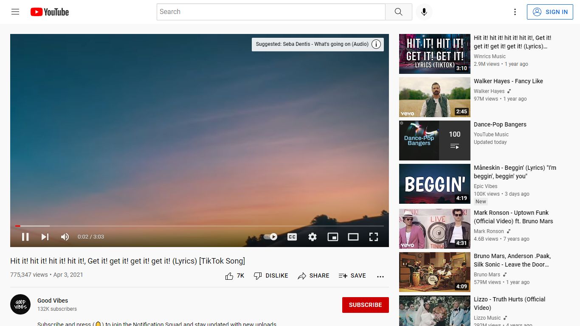Click the 775,347 views count text
The height and width of the screenshot is (326, 580).
pyautogui.click(x=29, y=275)
